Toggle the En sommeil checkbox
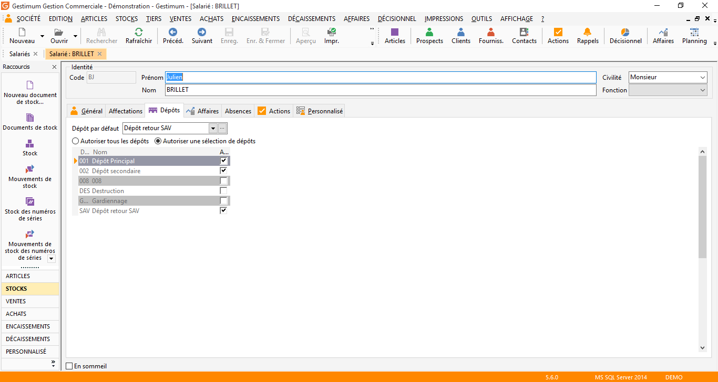 [x=69, y=366]
